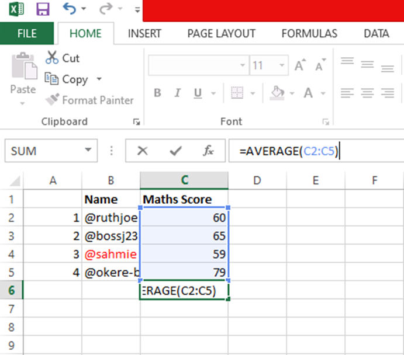Open the Fill Color dropdown arrow
The image size is (404, 355).
tap(292, 93)
